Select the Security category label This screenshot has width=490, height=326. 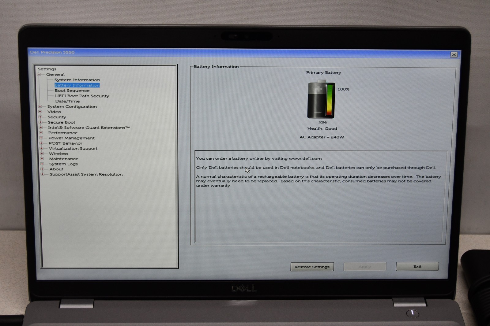[x=57, y=117]
